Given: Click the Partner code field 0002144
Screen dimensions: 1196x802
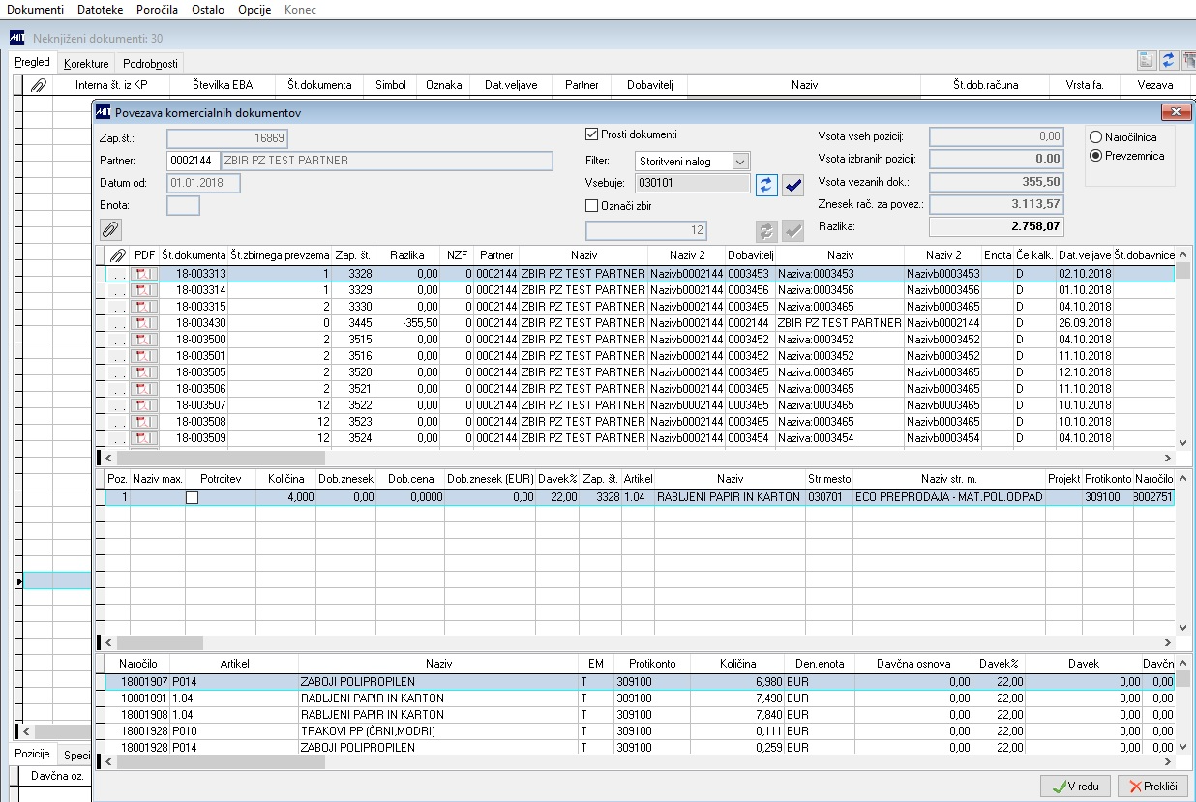Looking at the screenshot, I should click(193, 161).
